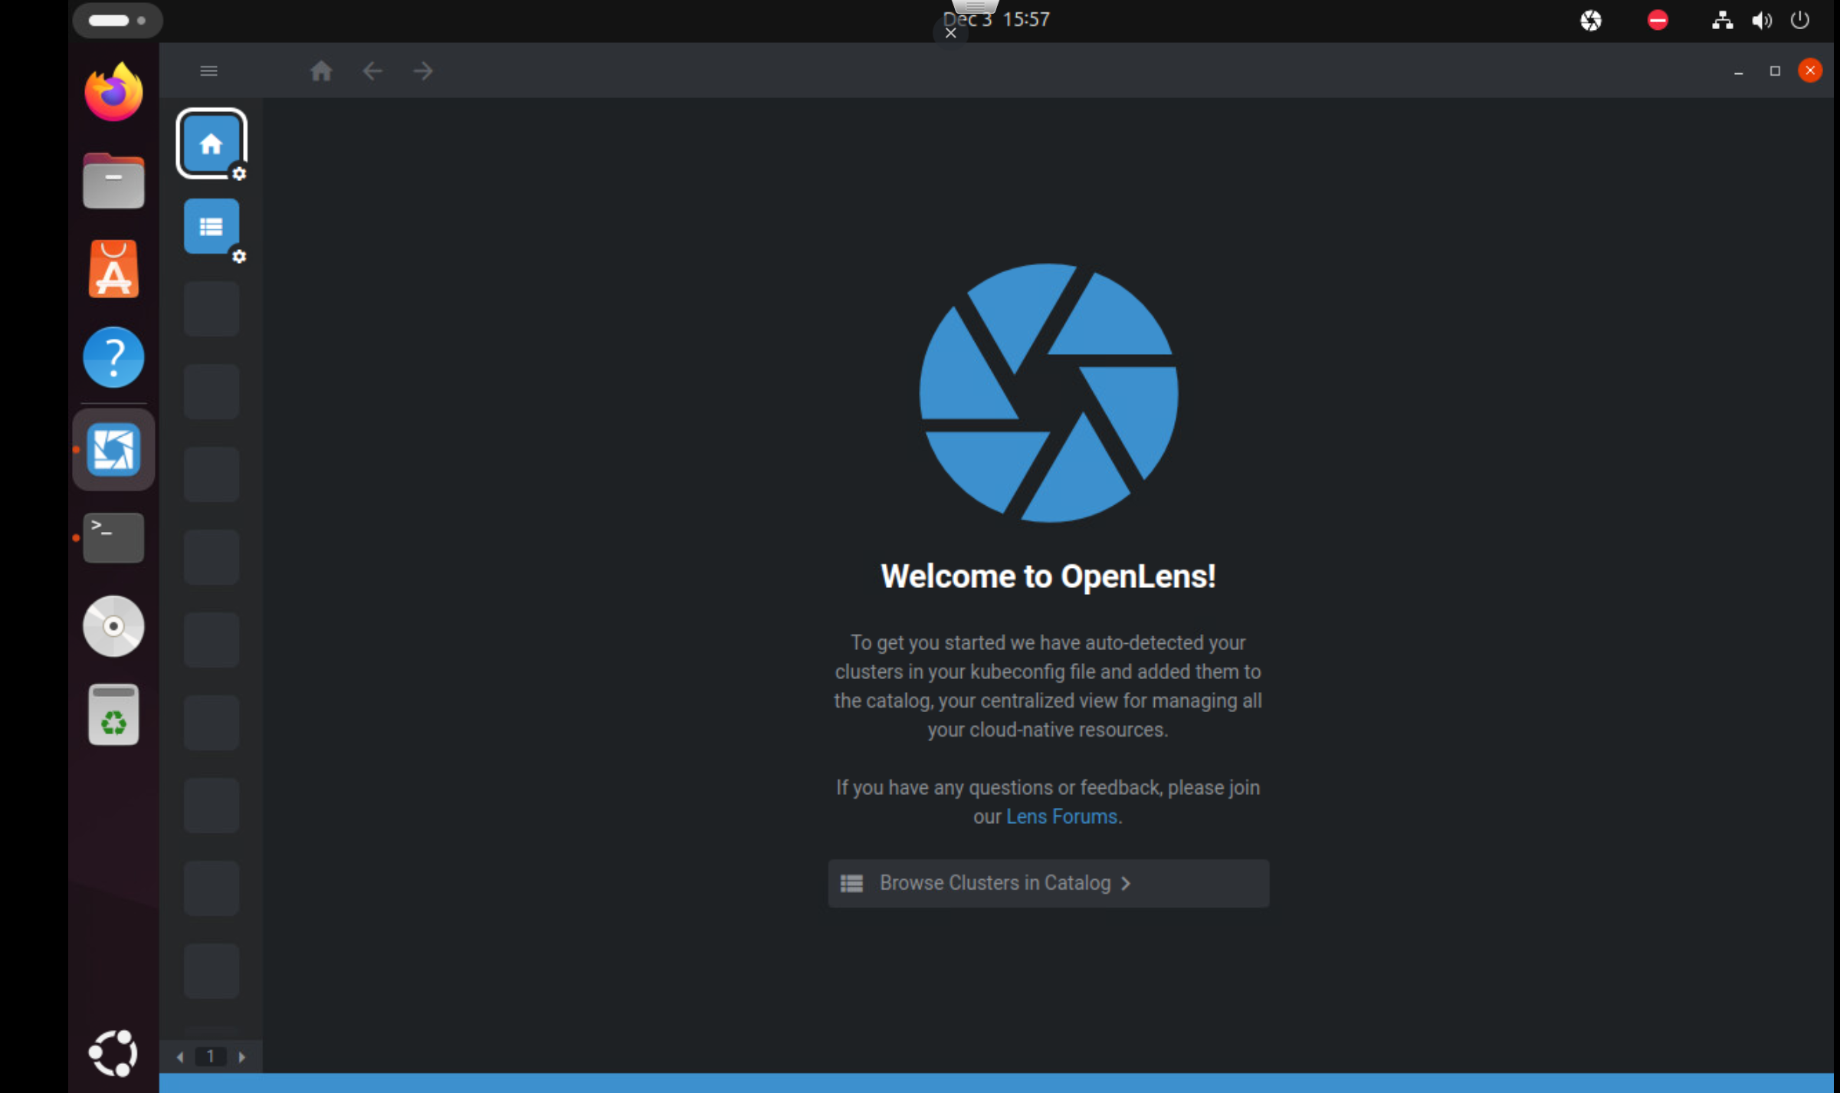Viewport: 1840px width, 1093px height.
Task: Open Terminal from the dock
Action: tap(113, 537)
